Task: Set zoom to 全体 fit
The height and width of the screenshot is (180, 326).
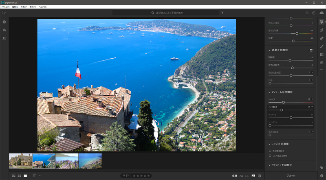Action: click(235, 176)
